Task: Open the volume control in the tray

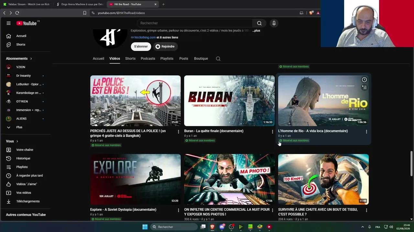Action: click(x=391, y=227)
